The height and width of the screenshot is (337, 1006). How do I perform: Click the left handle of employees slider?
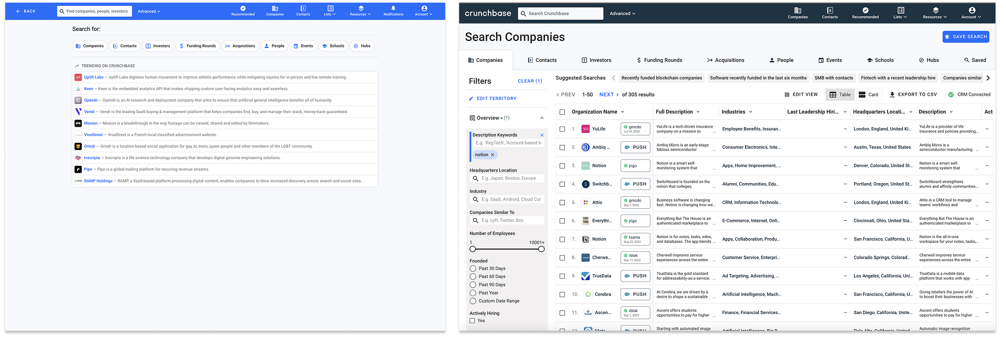[x=473, y=249]
